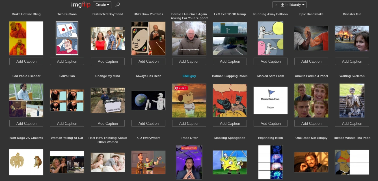Follow the Tuxedo Winnie The Pooh title
Viewport: 378px width, 181px height.
pyautogui.click(x=352, y=138)
